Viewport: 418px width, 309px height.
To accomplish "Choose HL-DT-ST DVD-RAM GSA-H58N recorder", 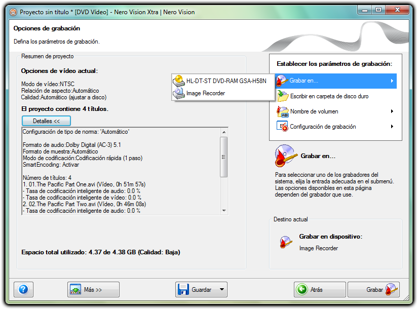I will pos(223,81).
